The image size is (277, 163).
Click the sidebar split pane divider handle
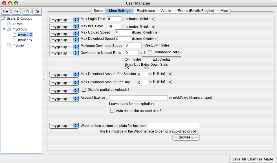43,80
